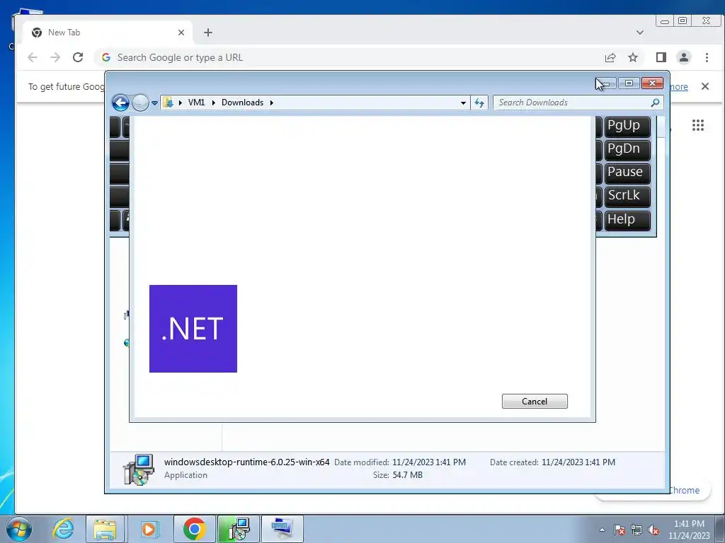
Task: Click the Help key on the on-screen keyboard
Action: pyautogui.click(x=627, y=220)
